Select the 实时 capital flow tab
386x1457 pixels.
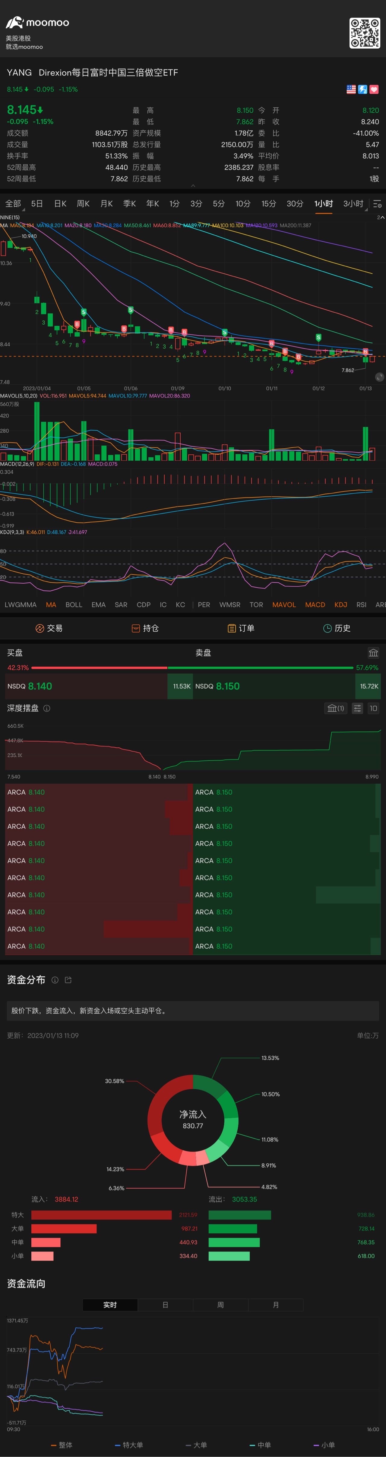110,1305
